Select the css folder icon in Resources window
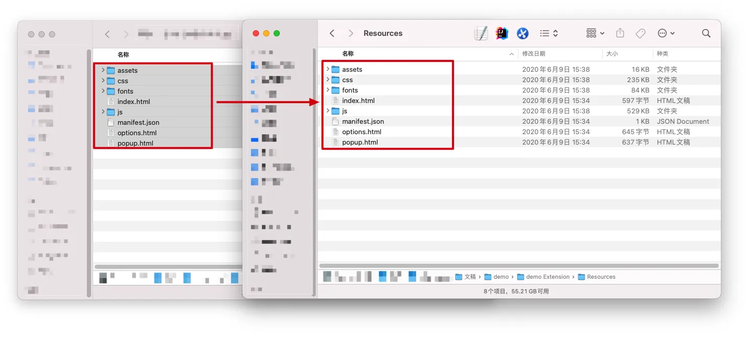This screenshot has width=750, height=337. click(x=335, y=80)
